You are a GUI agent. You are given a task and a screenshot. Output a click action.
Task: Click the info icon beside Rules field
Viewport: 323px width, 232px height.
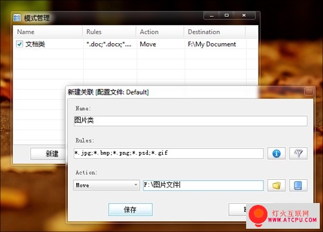coord(276,153)
